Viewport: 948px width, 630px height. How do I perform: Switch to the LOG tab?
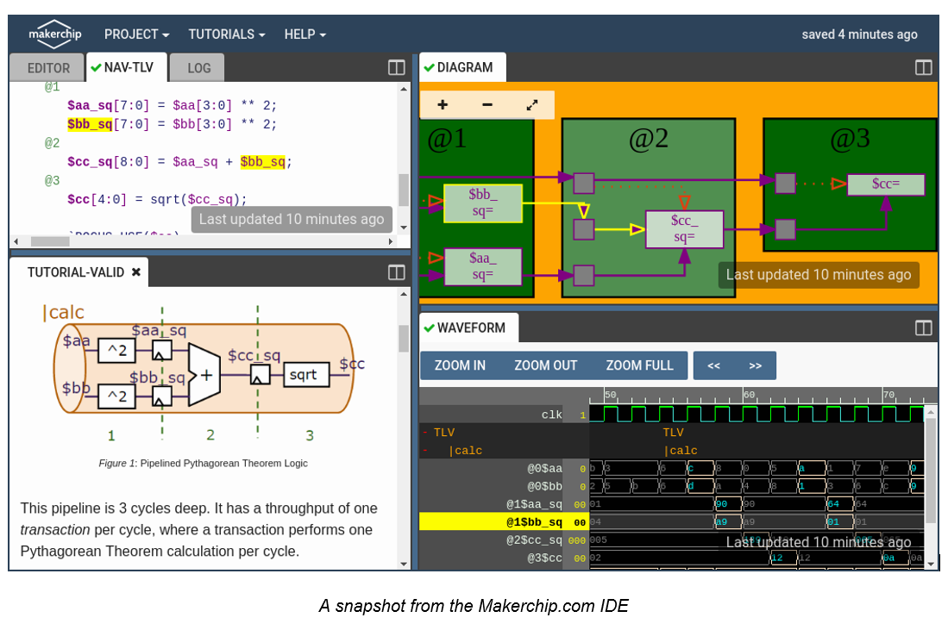[x=198, y=68]
